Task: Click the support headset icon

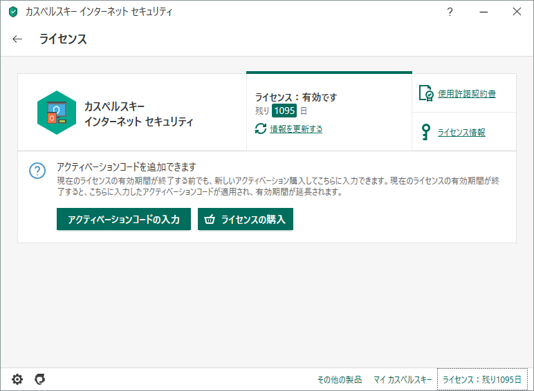Action: (40, 379)
